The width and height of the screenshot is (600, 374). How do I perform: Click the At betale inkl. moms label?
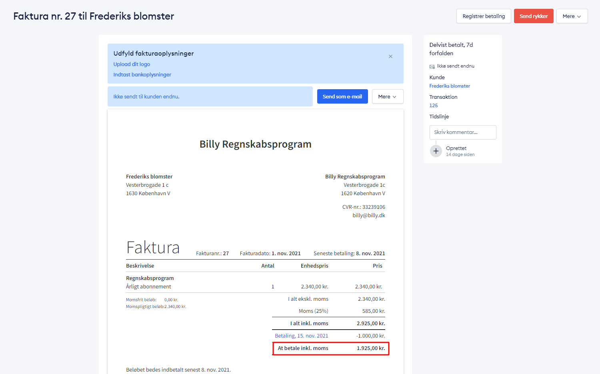tap(303, 348)
